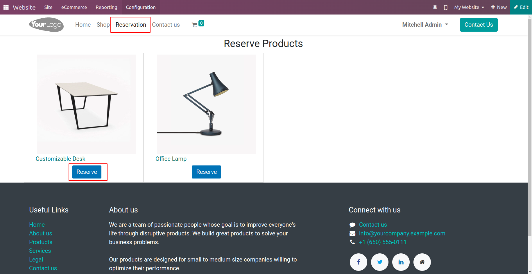Open the Office Lamp product image
This screenshot has width=532, height=274.
[207, 104]
